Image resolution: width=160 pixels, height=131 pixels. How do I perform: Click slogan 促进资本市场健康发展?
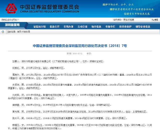(x=137, y=14)
